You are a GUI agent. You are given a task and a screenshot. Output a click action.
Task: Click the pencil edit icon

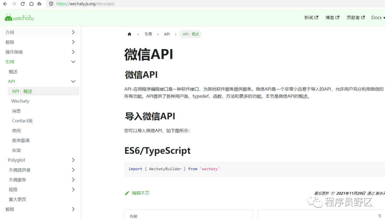(127, 193)
